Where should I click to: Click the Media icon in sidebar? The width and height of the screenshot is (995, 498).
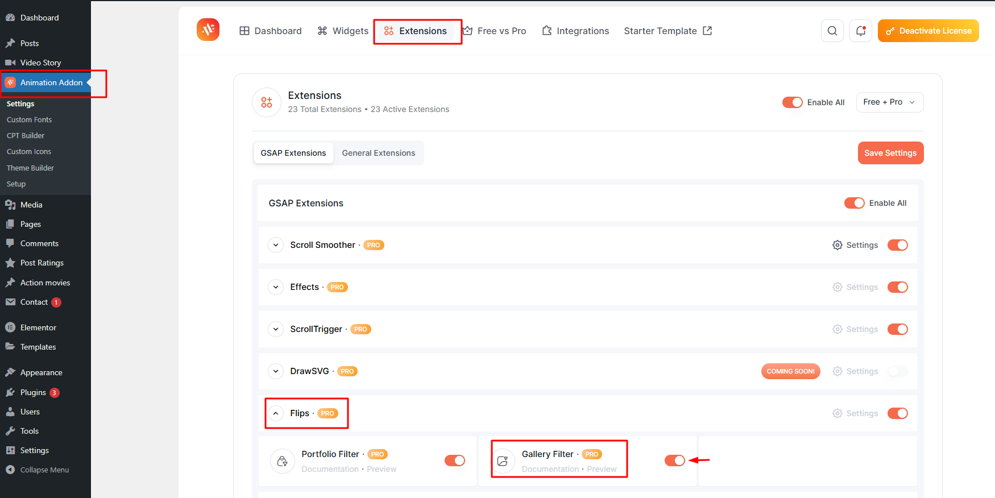click(10, 205)
